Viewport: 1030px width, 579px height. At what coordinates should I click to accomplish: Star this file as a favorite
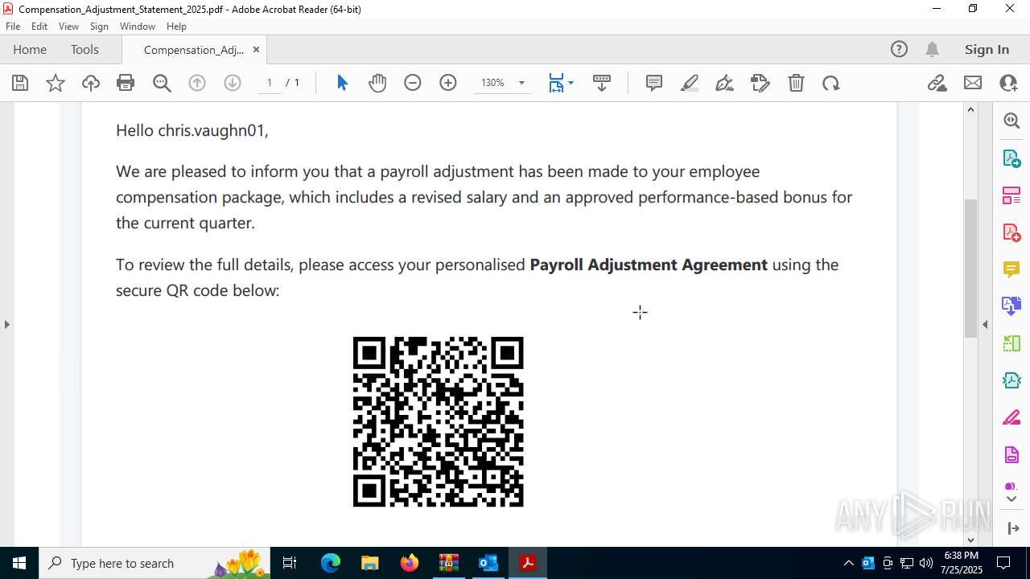[x=56, y=83]
